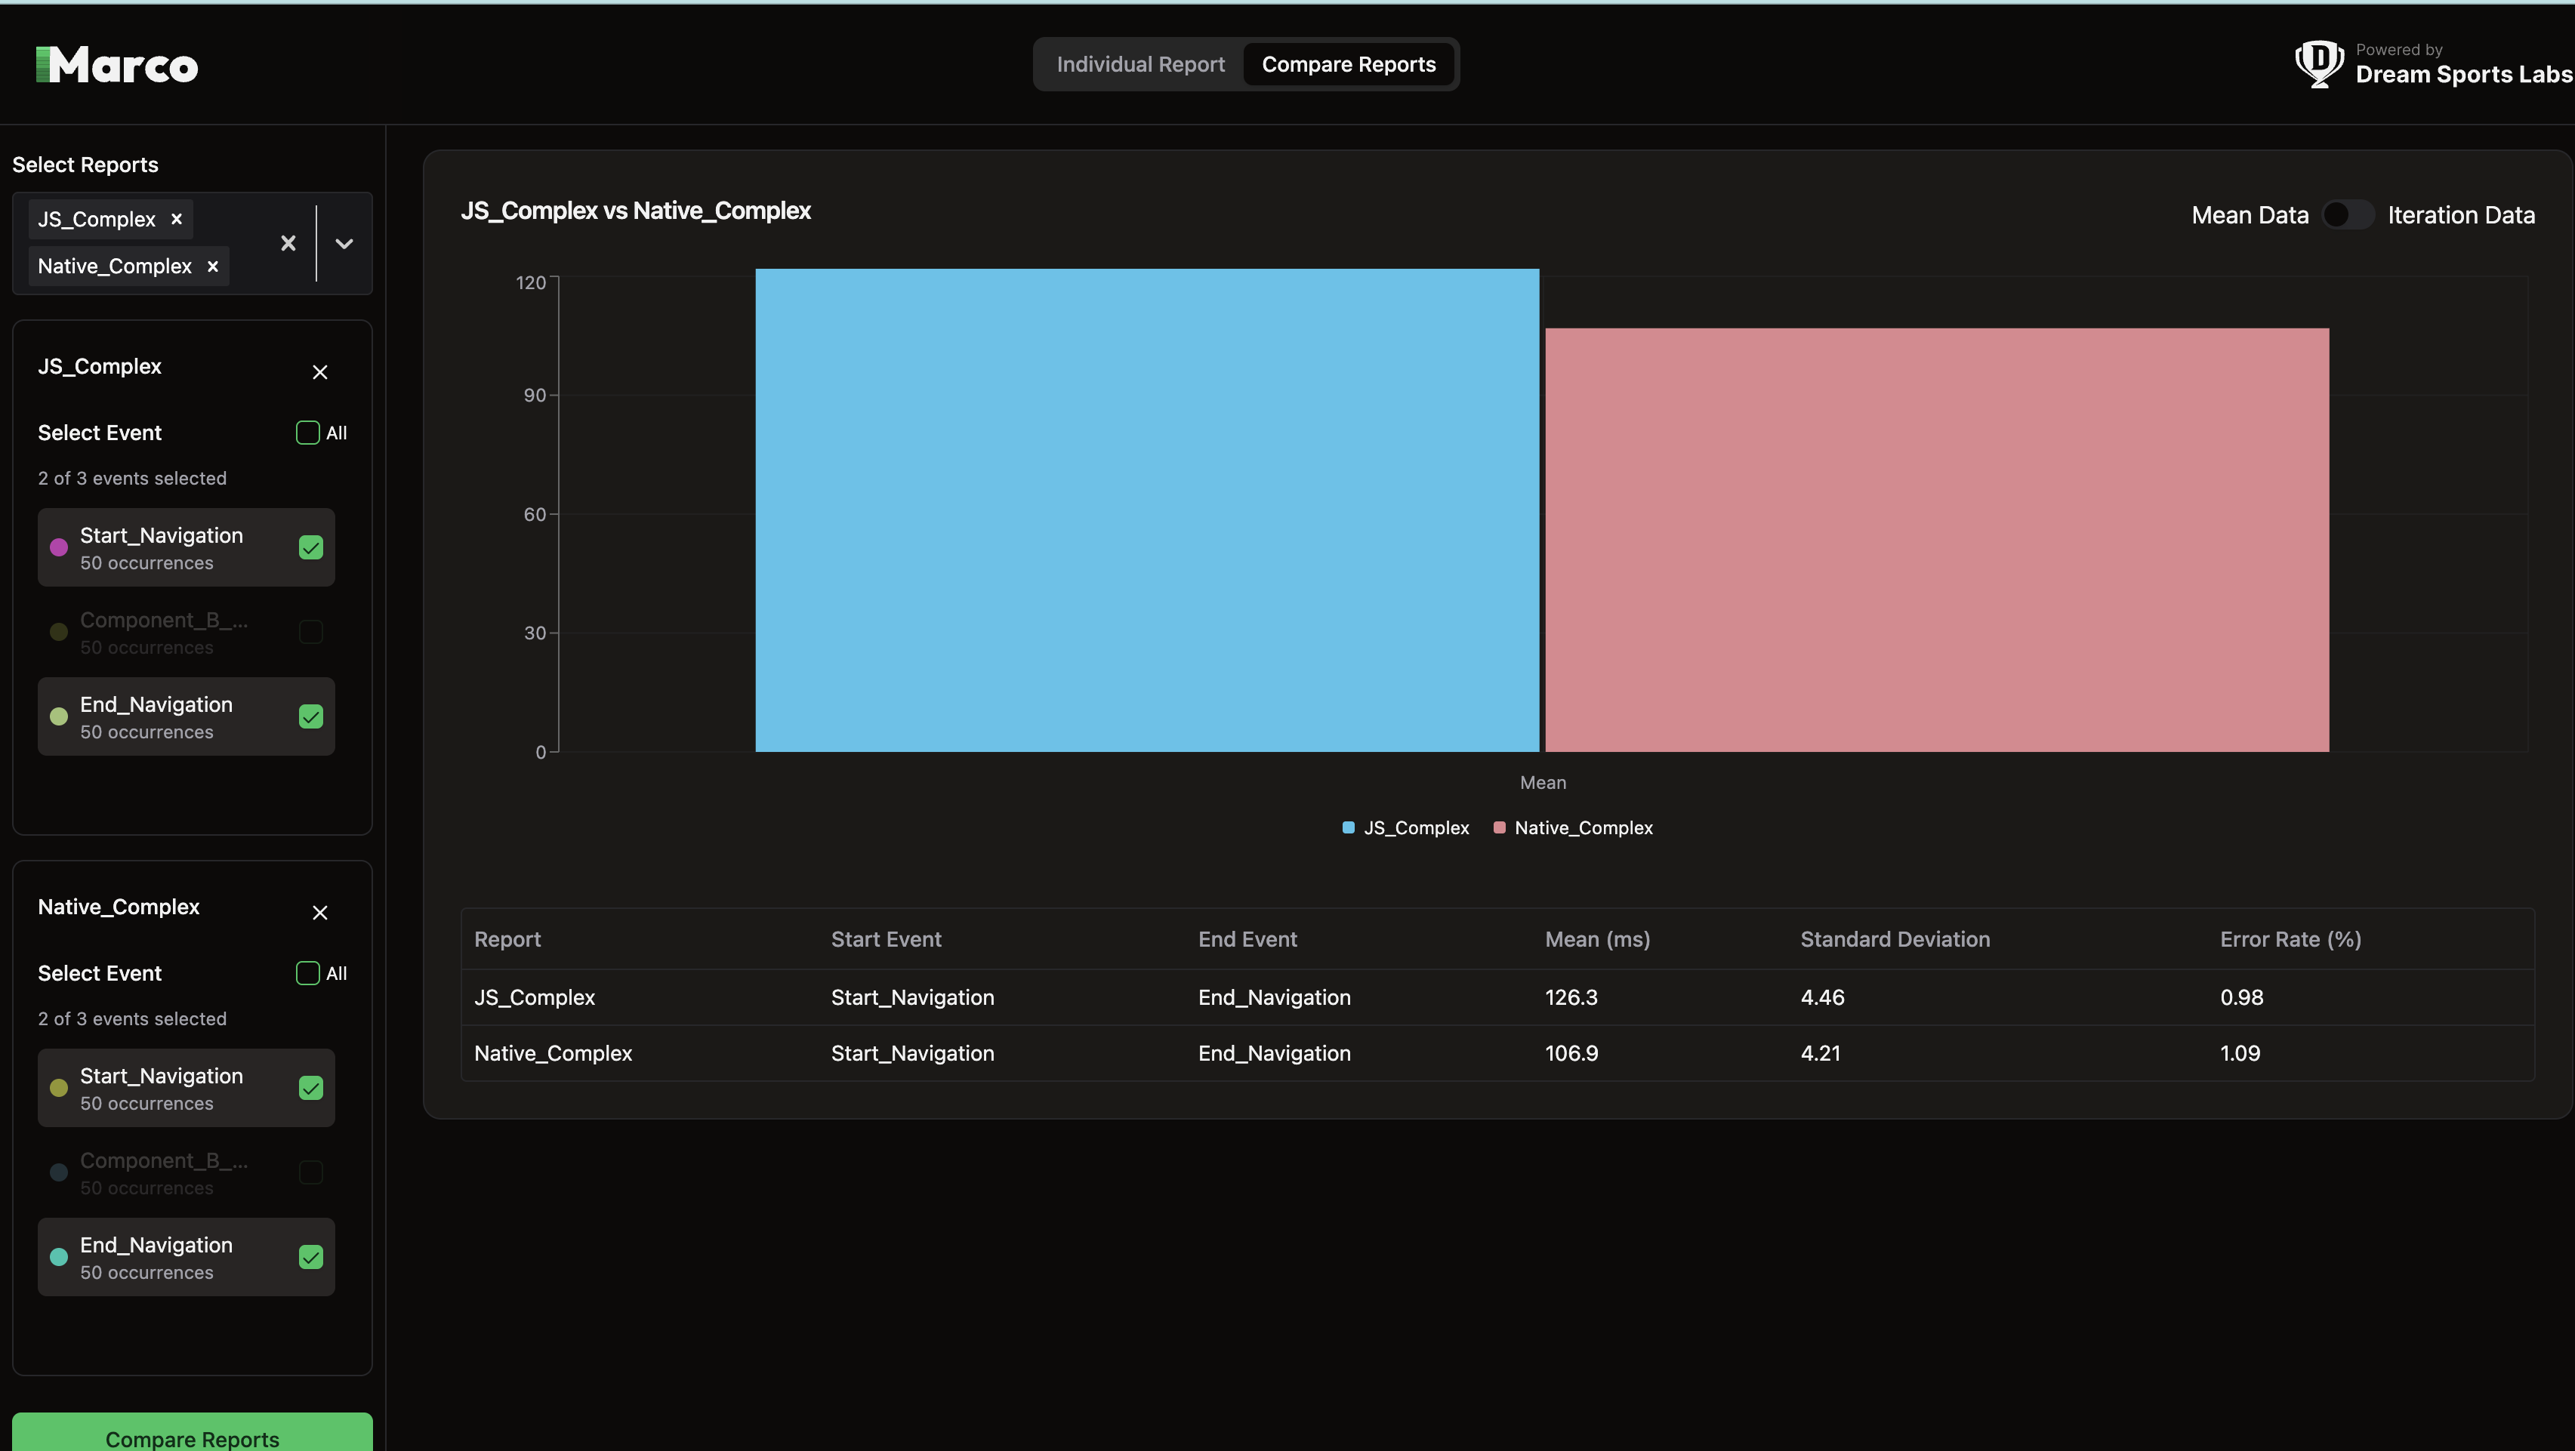This screenshot has height=1451, width=2575.
Task: Remove the Native_Complex report chip
Action: point(212,266)
